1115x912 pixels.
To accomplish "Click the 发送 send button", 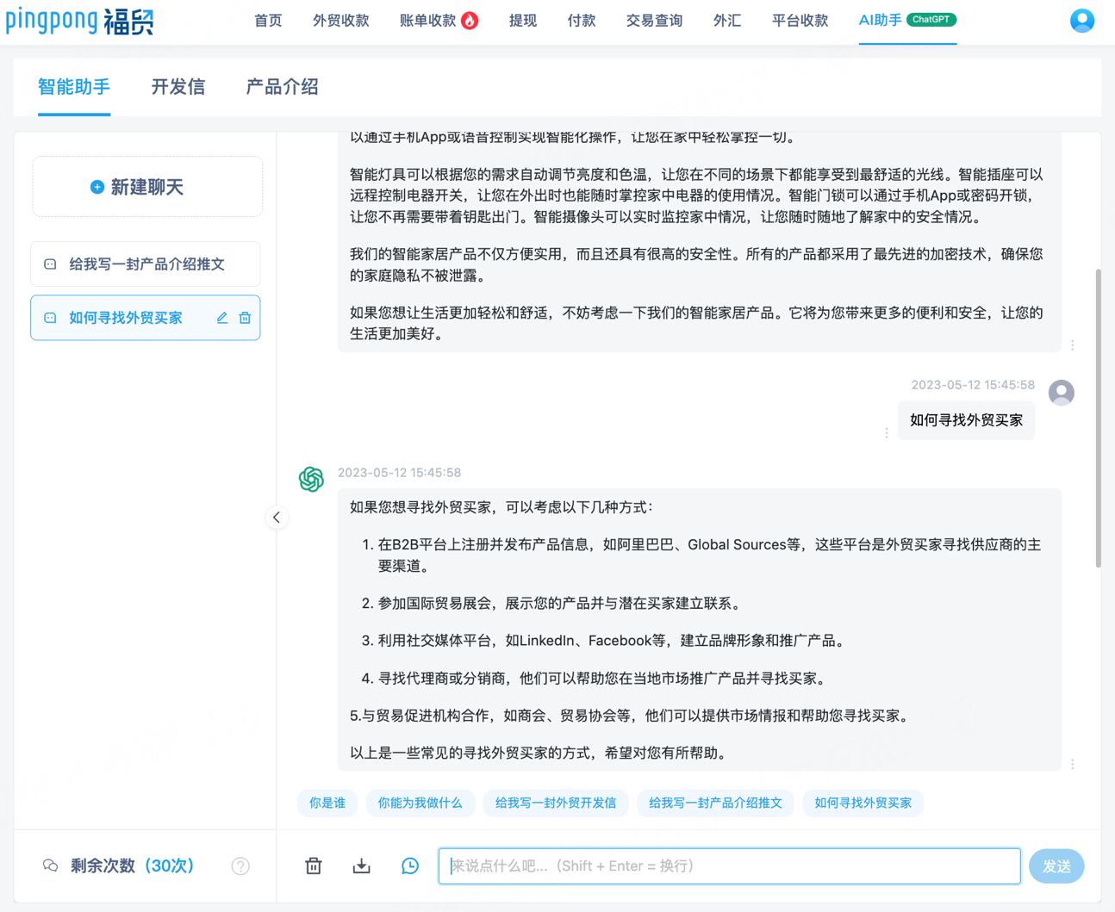I will tap(1056, 865).
